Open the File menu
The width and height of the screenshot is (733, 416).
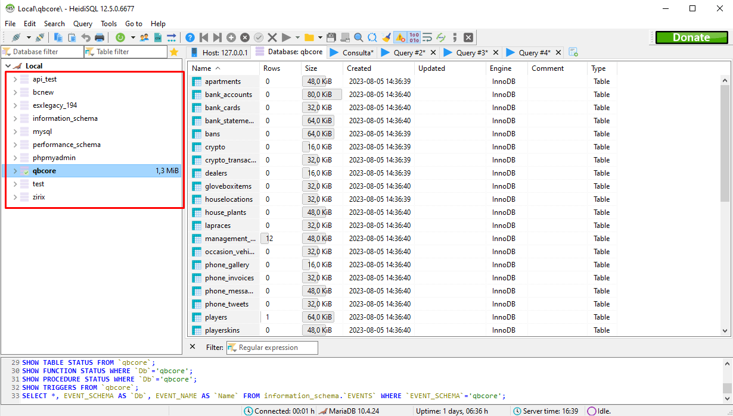click(10, 24)
